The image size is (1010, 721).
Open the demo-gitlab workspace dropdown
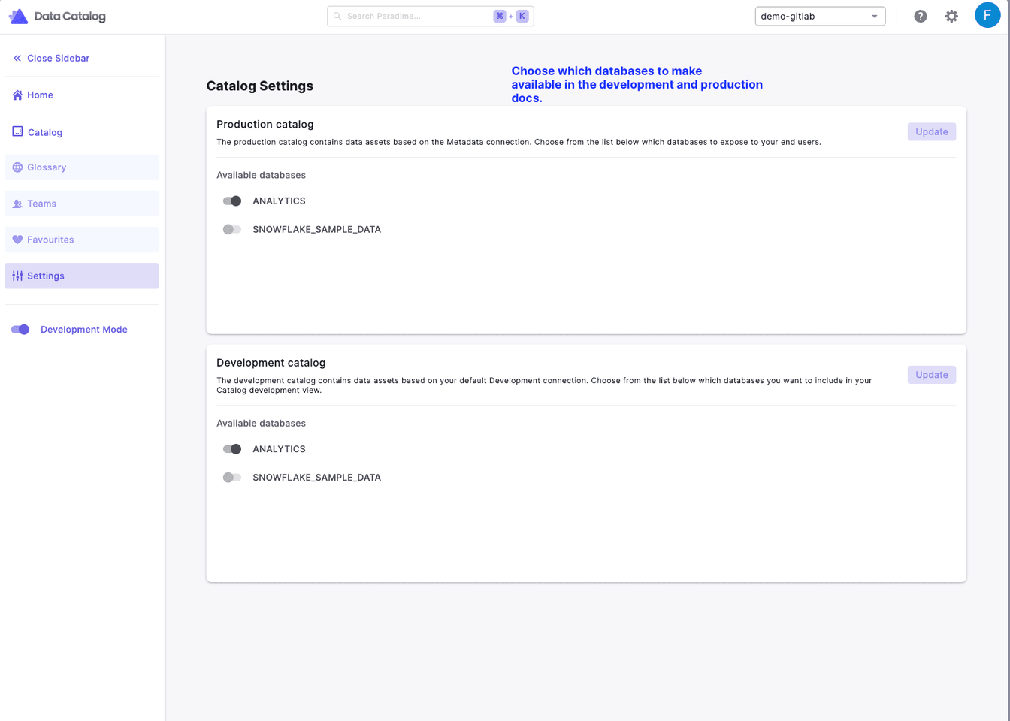pyautogui.click(x=820, y=16)
